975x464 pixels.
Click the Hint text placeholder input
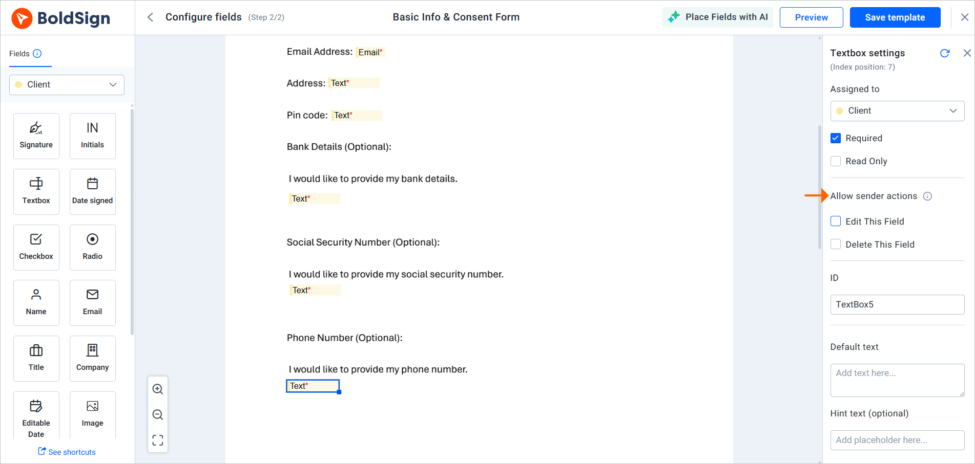coord(897,440)
